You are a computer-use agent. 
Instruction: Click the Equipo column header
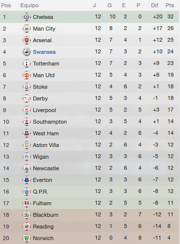tap(30, 5)
